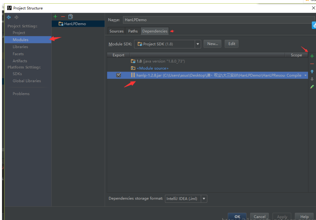Switch to the Sources tab
316x220 pixels.
click(117, 31)
